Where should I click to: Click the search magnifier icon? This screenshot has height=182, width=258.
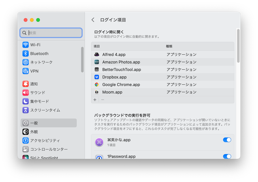coord(24,33)
